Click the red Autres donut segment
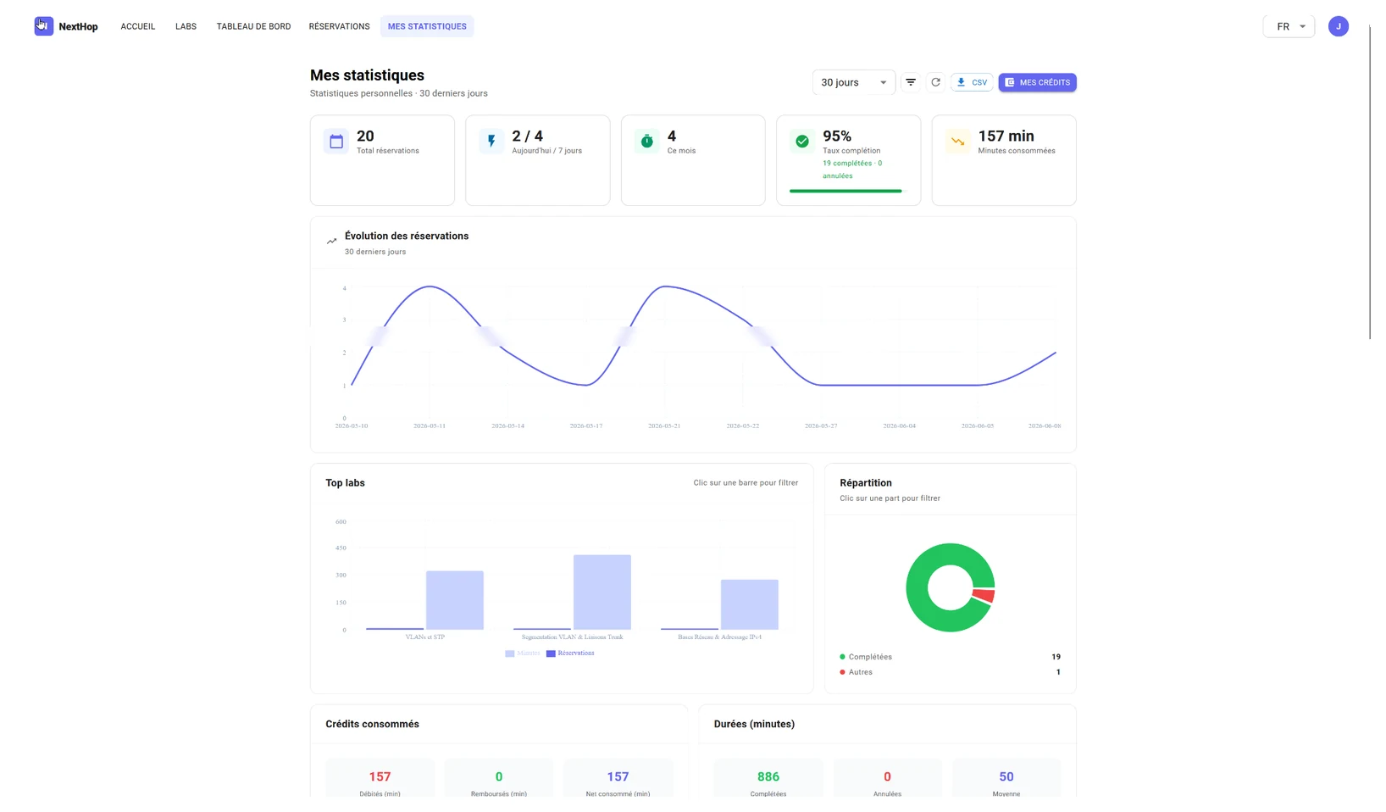Image resolution: width=1386 pixels, height=812 pixels. 984,596
